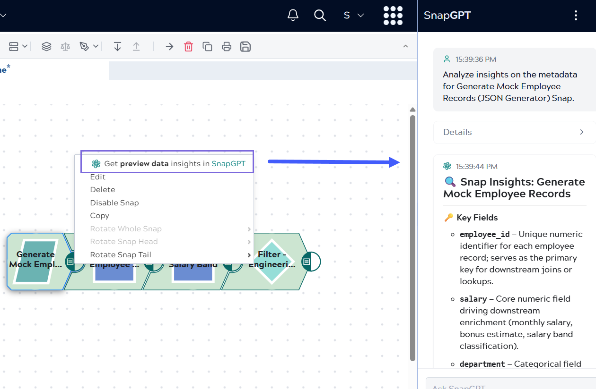
Task: Expand the Details section in SnapGPT
Action: click(x=514, y=132)
